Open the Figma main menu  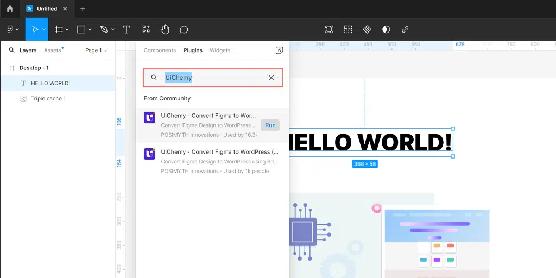click(x=12, y=29)
